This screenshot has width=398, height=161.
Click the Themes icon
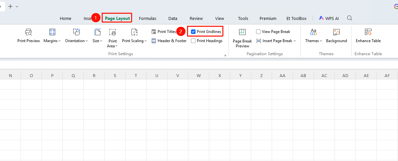[x=313, y=32]
